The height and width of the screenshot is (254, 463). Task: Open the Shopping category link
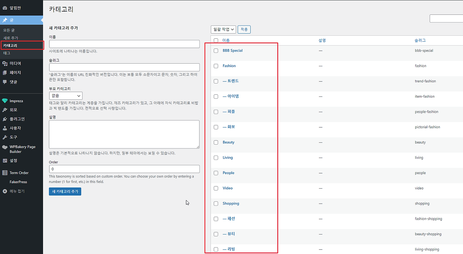click(x=231, y=203)
